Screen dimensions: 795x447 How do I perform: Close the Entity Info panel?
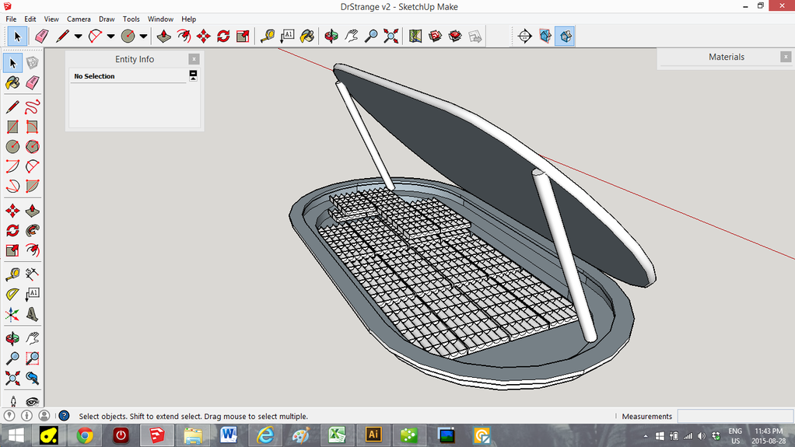(x=194, y=59)
